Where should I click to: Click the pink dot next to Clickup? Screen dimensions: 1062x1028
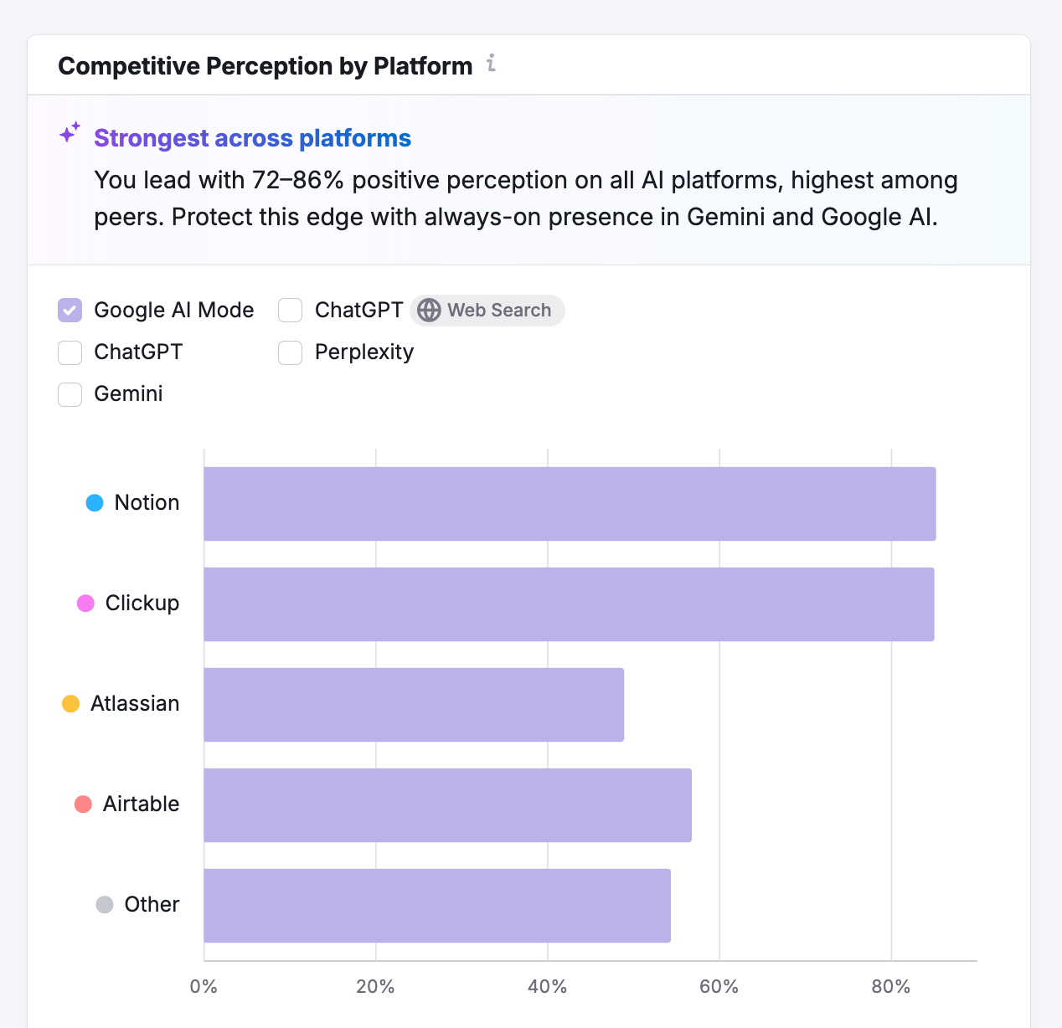click(x=85, y=603)
